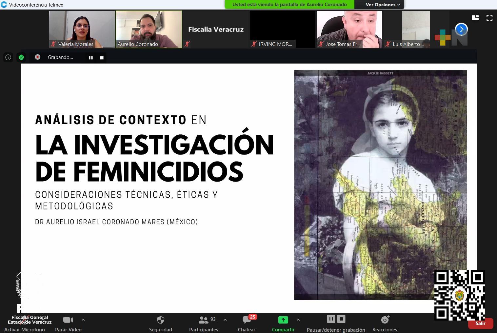Click the green encryption shield icon
Image resolution: width=497 pixels, height=333 pixels.
click(x=21, y=57)
